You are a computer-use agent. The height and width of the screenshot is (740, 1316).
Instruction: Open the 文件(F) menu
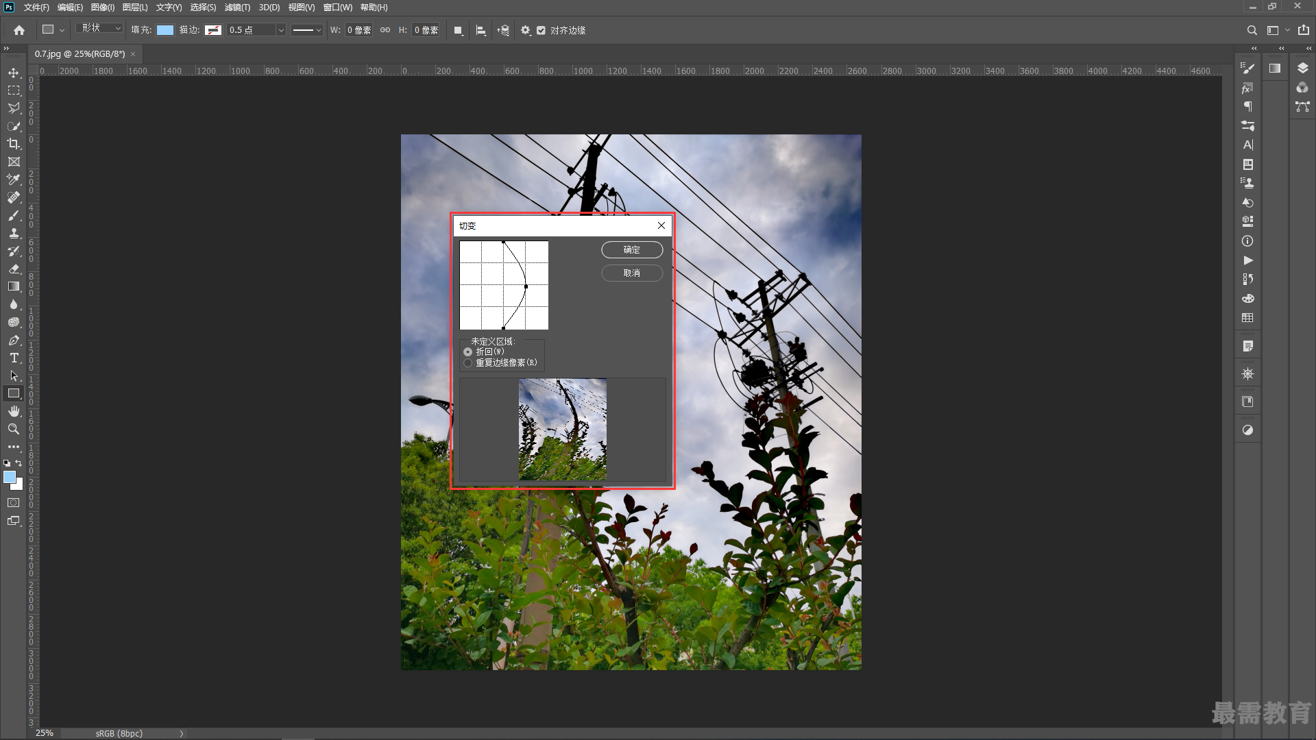(x=36, y=8)
